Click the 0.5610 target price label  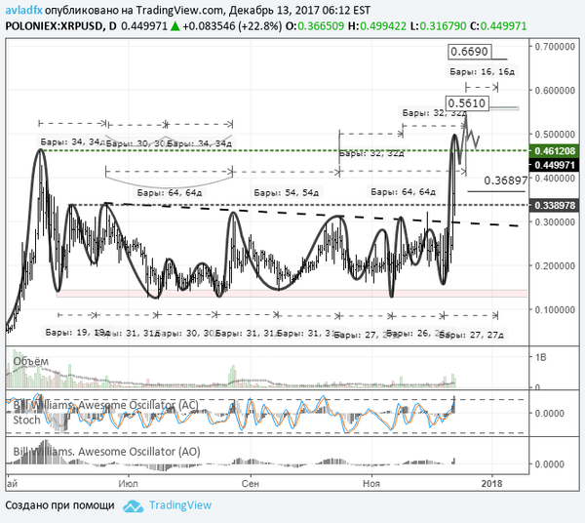[467, 103]
